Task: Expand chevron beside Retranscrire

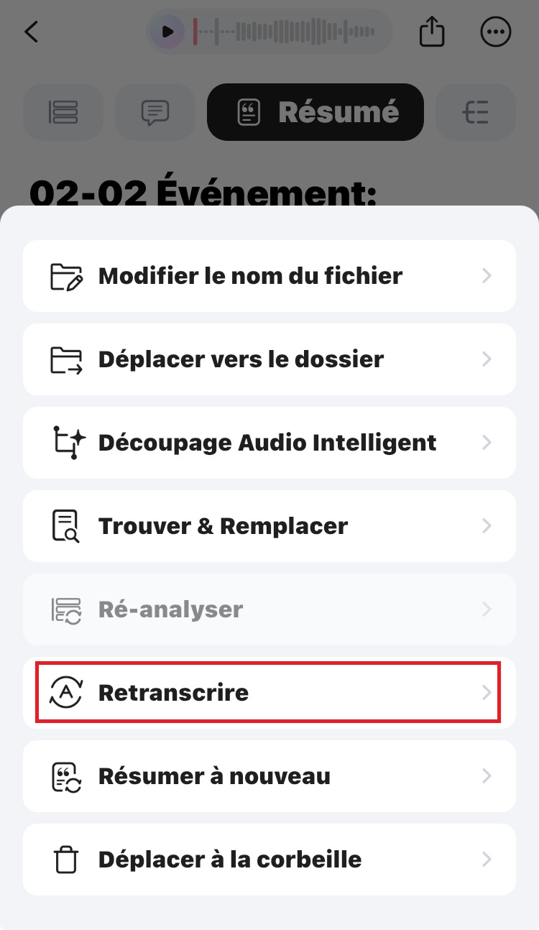Action: point(487,693)
